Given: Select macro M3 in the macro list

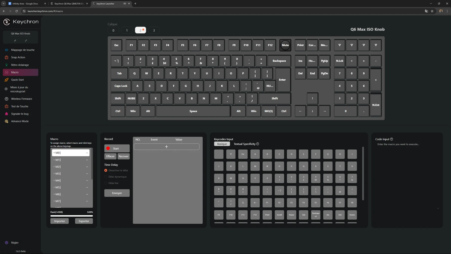Looking at the screenshot, I should (x=71, y=174).
